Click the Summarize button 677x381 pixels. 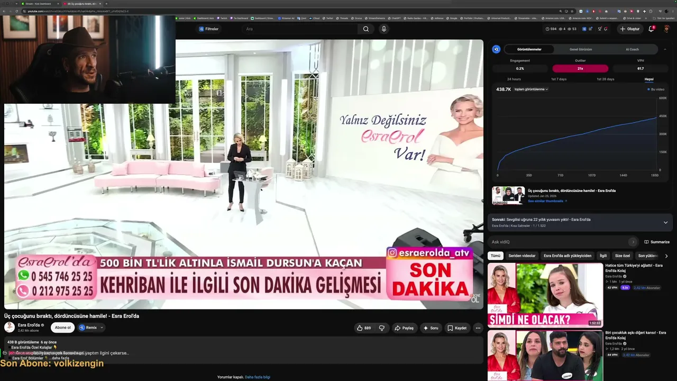657,242
